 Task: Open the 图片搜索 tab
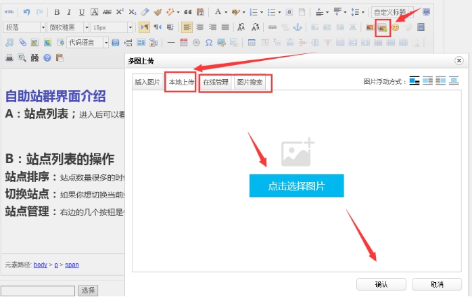tap(250, 82)
